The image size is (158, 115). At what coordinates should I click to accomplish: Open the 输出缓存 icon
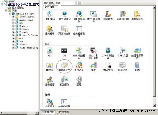pyautogui.click(x=64, y=81)
